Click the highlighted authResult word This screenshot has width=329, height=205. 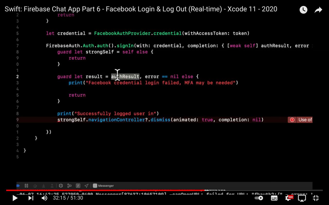[x=125, y=76]
